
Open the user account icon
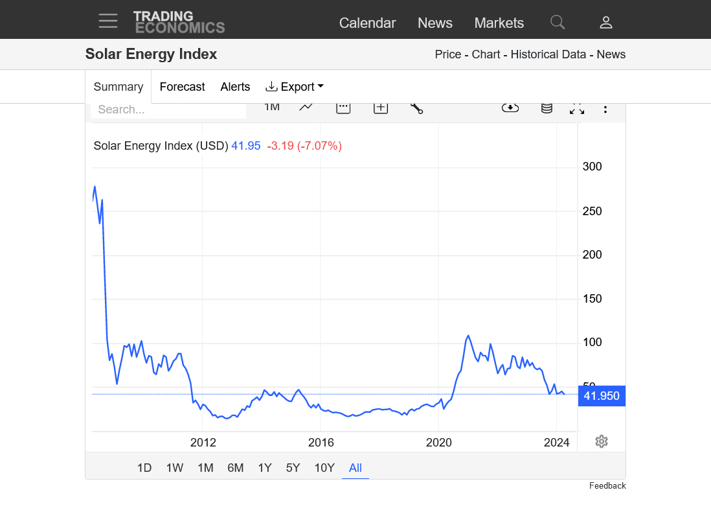pyautogui.click(x=606, y=23)
